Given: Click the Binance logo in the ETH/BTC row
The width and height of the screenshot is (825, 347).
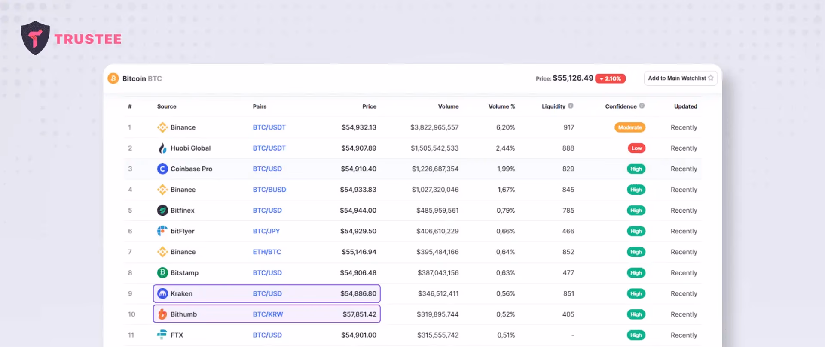Looking at the screenshot, I should 162,252.
